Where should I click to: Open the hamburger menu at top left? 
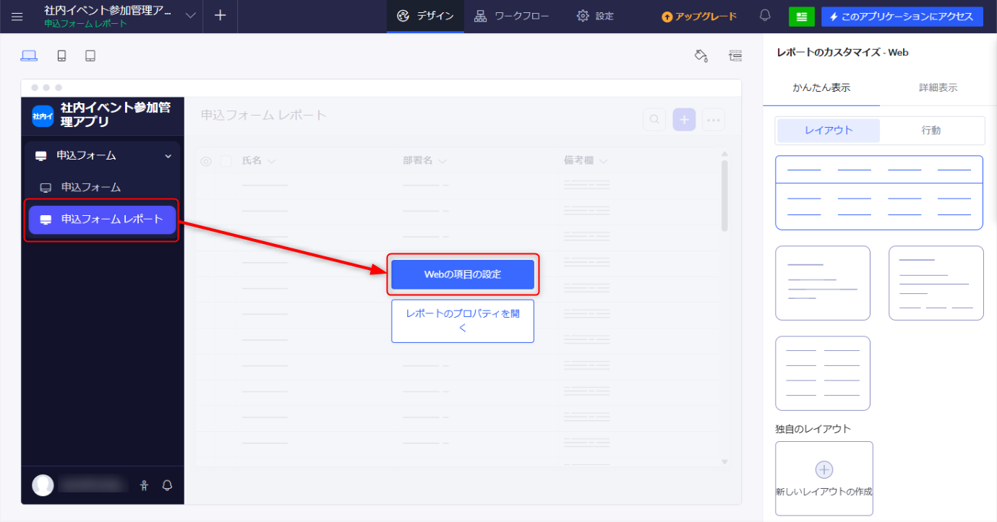click(17, 16)
